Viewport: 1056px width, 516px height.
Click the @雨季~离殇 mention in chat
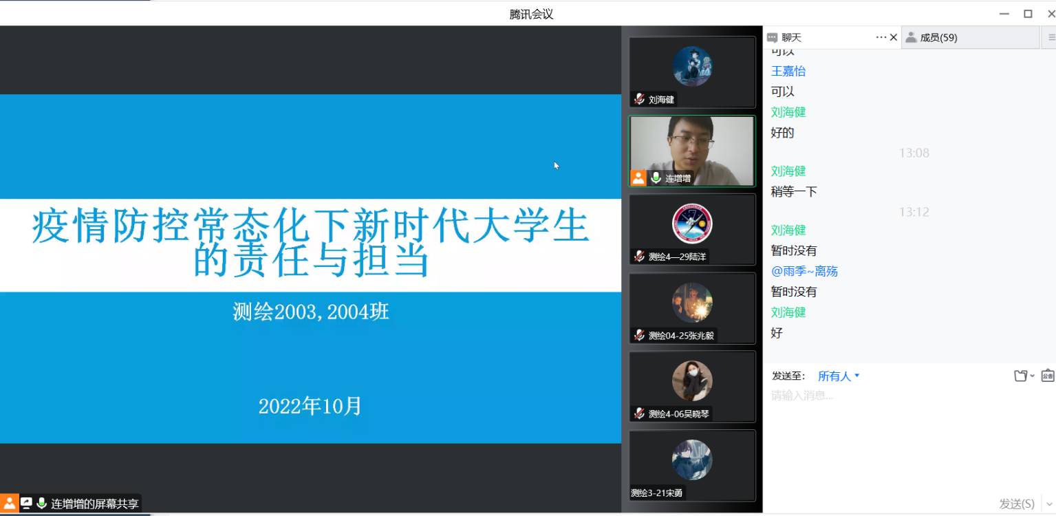[x=804, y=271]
